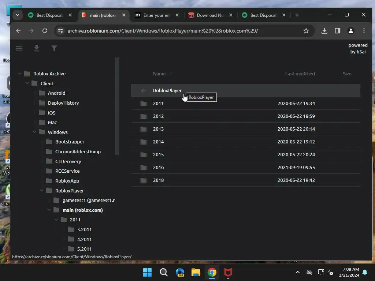Show hidden system tray icons chevron
This screenshot has height=281, width=375.
(298, 272)
